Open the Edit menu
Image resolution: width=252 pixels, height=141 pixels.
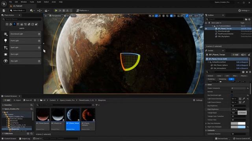16,2
